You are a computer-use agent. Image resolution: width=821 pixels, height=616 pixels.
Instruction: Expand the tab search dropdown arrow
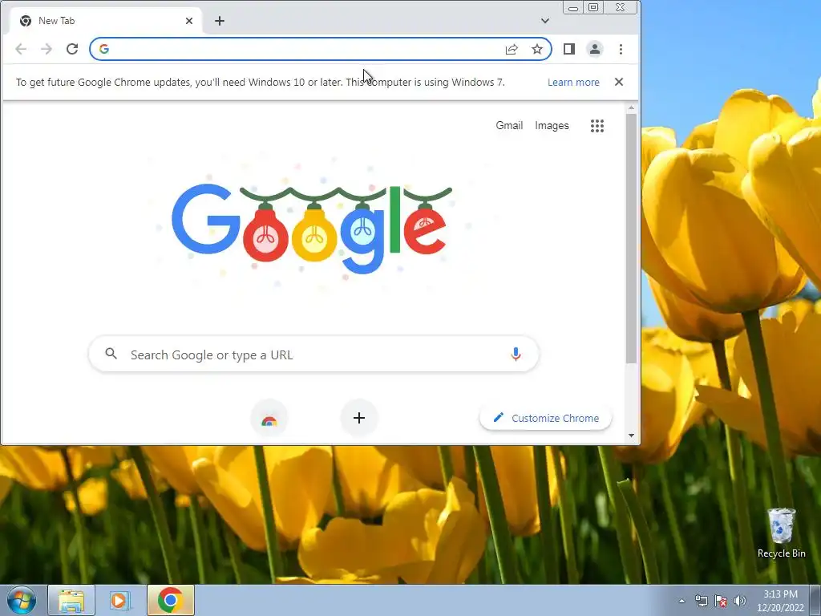[x=545, y=21]
